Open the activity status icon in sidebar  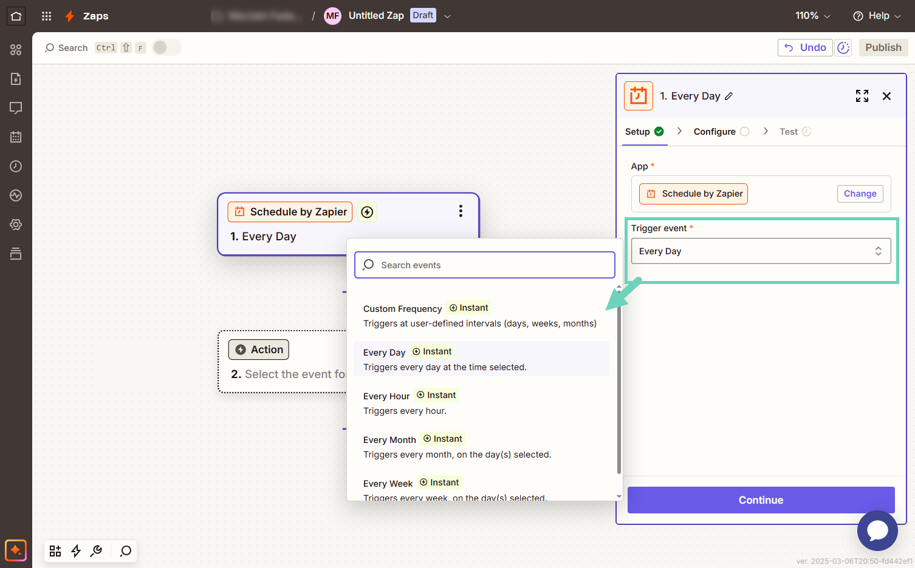16,195
